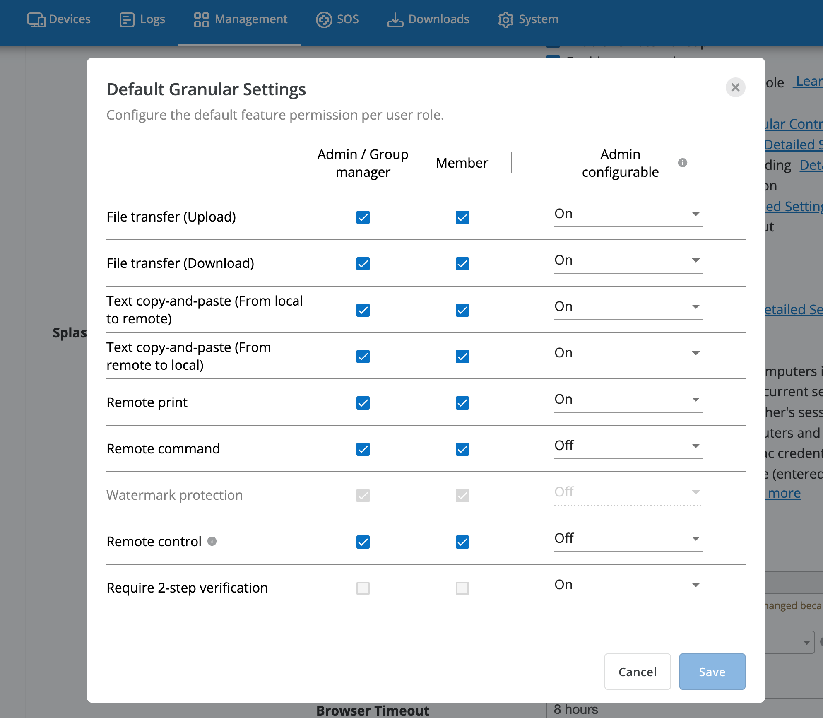The width and height of the screenshot is (823, 718).
Task: Toggle Member copy-paste remote to local checkbox
Action: pos(462,357)
